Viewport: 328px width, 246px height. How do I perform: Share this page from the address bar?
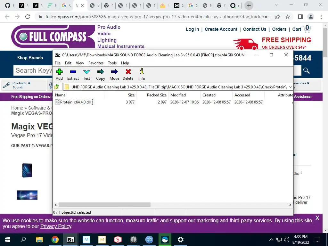point(277,17)
